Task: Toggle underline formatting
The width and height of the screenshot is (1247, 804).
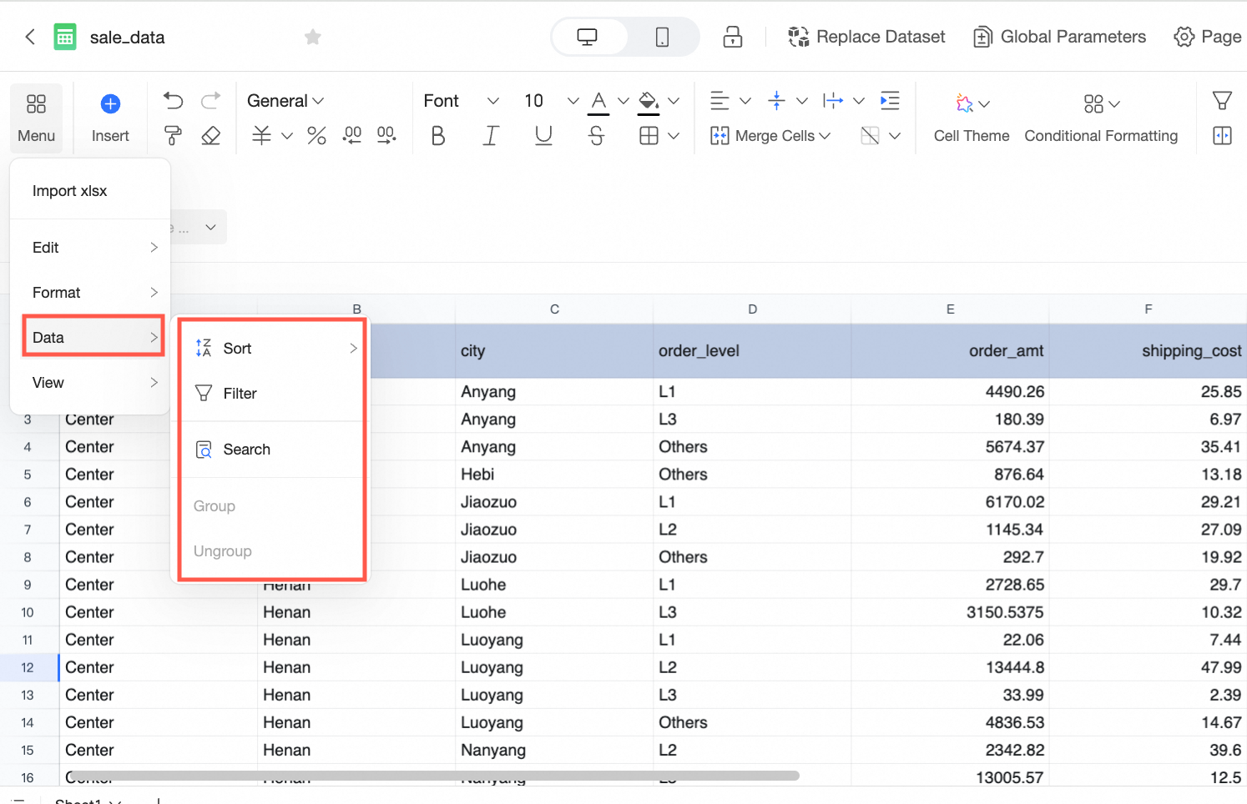Action: 543,135
